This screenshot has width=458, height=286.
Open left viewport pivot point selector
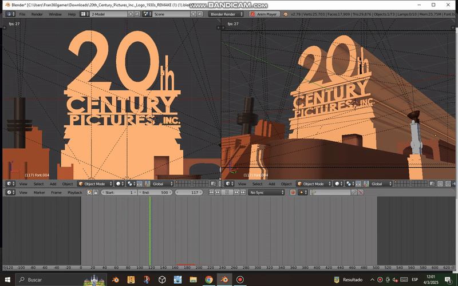point(131,184)
